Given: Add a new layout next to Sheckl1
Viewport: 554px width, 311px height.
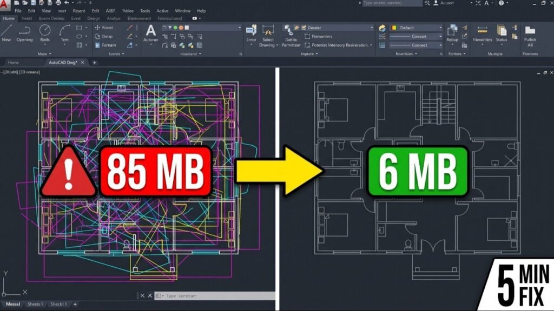Looking at the screenshot, I should pos(75,304).
